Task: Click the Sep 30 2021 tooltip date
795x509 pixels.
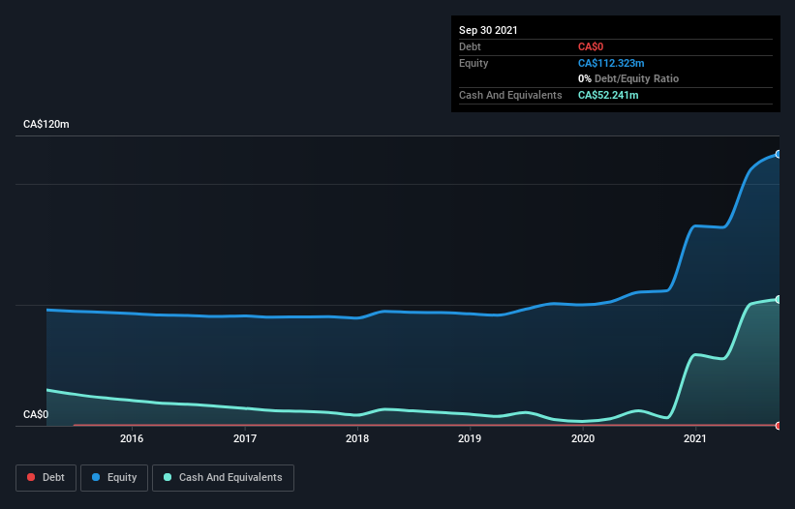Action: point(488,30)
